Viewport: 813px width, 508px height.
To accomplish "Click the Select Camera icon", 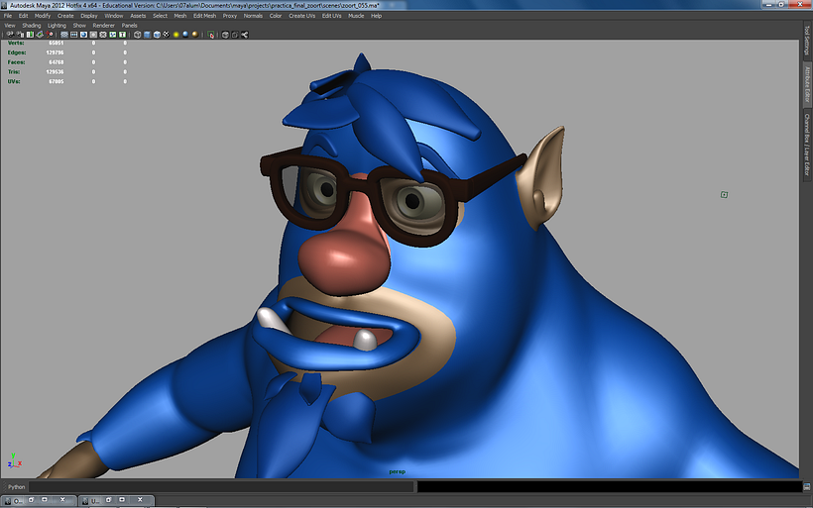I will coord(10,35).
